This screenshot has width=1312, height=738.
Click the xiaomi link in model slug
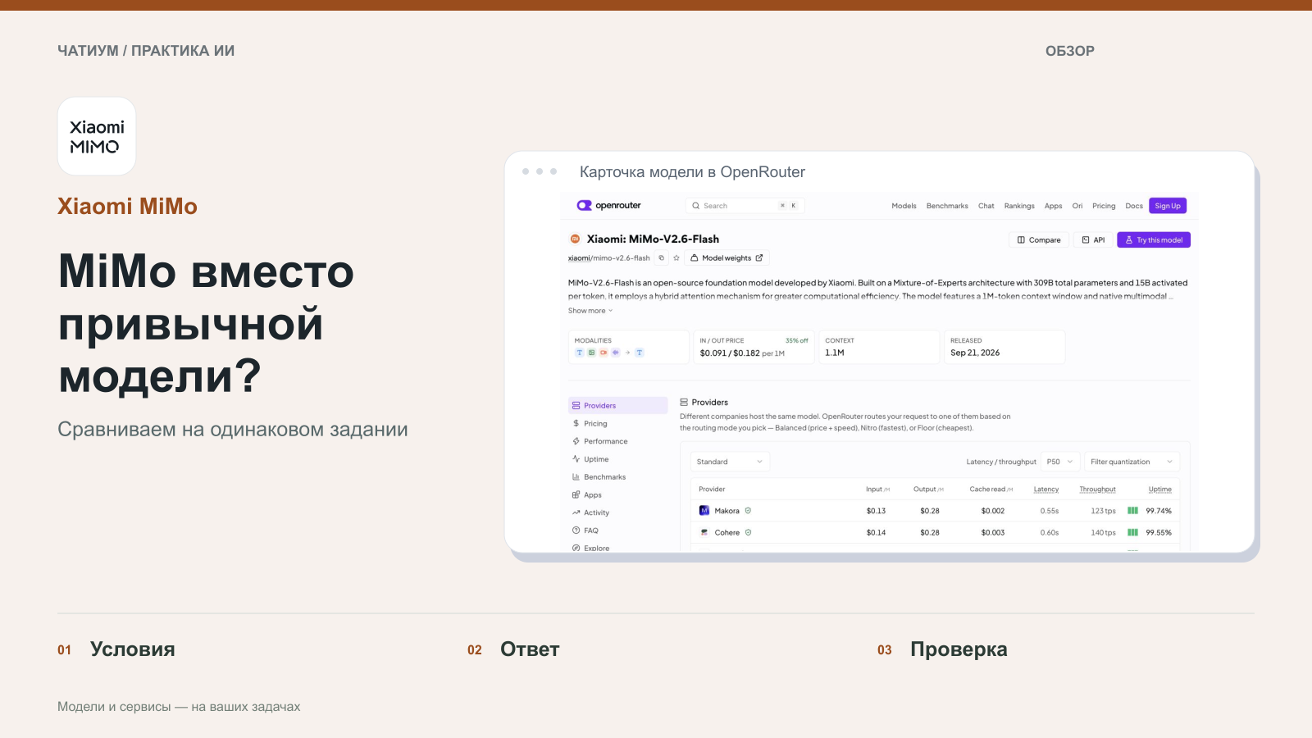pyautogui.click(x=579, y=258)
